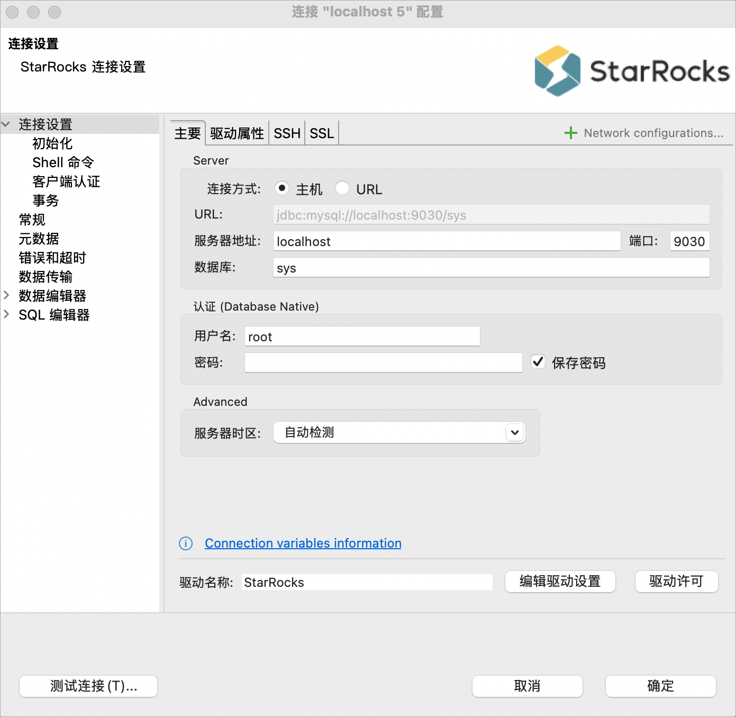Click the 驱动许可 button
Viewport: 736px width, 717px height.
coord(677,582)
